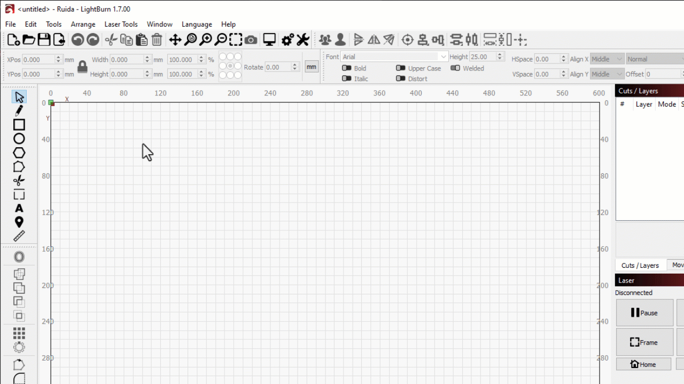The image size is (684, 384).
Task: Expand the Align Y dropdown
Action: [x=607, y=74]
